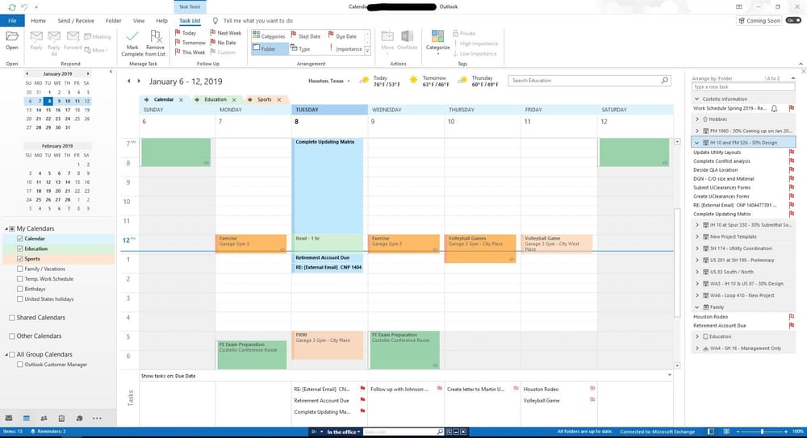
Task: Arrange tasks by Due Date
Action: pos(342,36)
